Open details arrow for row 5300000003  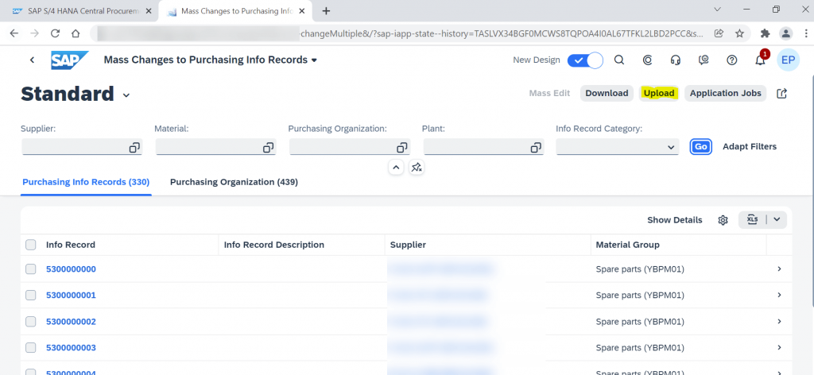coord(779,347)
